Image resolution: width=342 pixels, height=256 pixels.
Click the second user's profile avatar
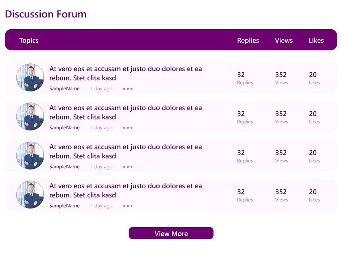(30, 117)
